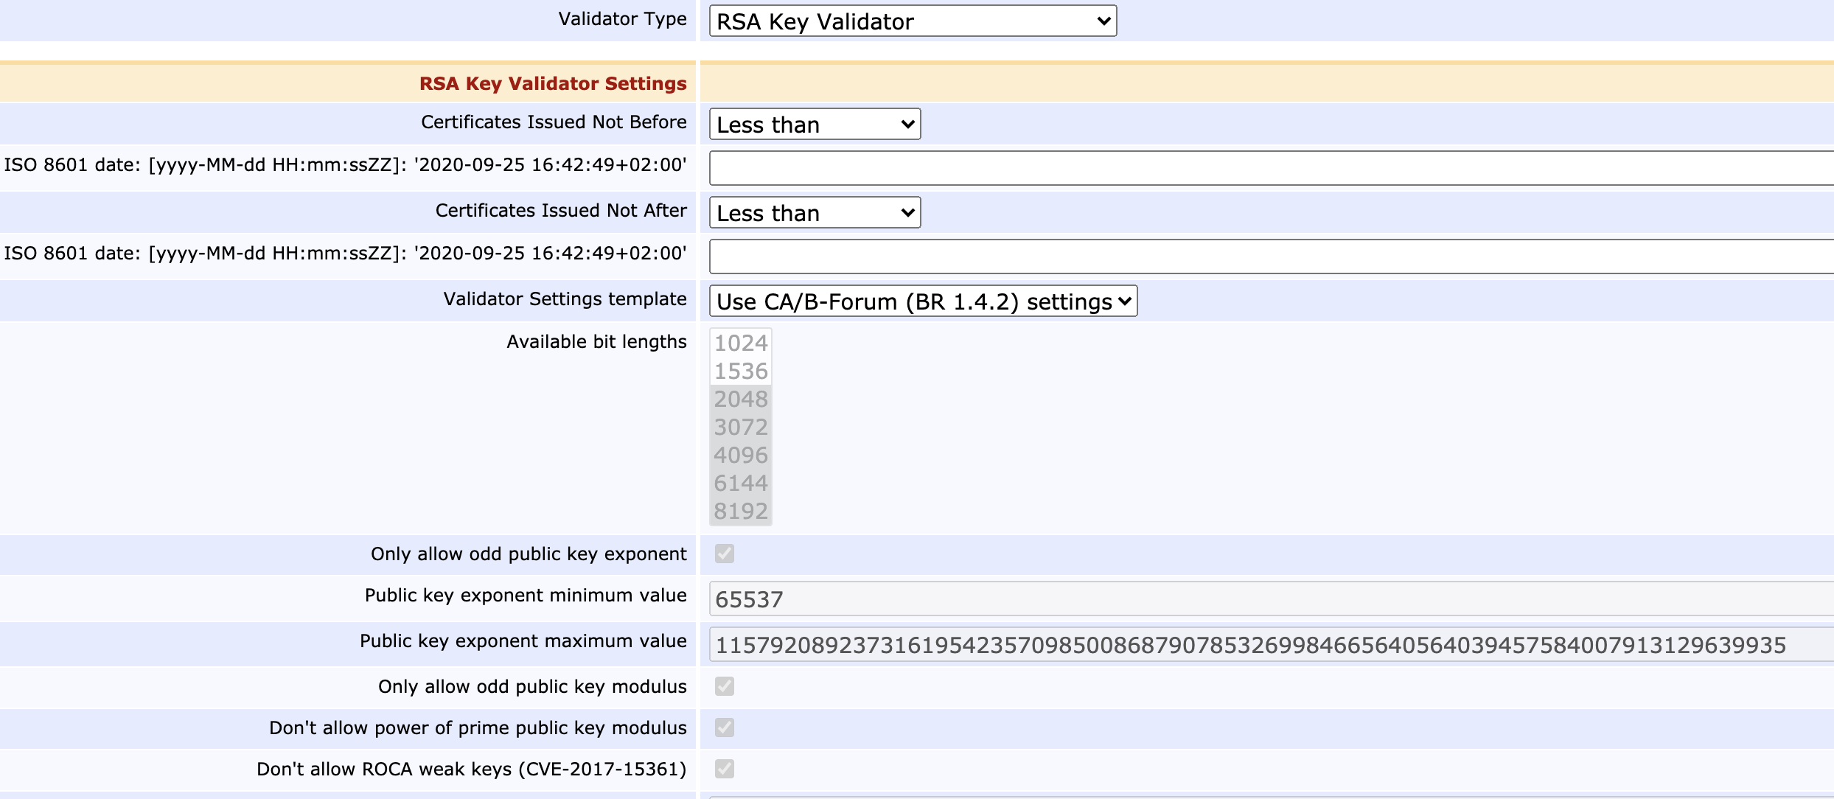This screenshot has height=799, width=1834.
Task: Toggle Don't allow ROCA weak keys checkbox
Action: 724,769
